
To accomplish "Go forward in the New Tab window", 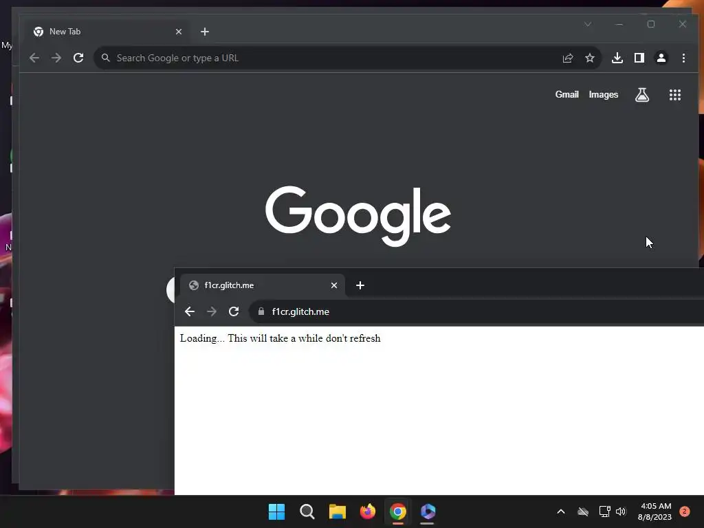I will click(x=56, y=58).
